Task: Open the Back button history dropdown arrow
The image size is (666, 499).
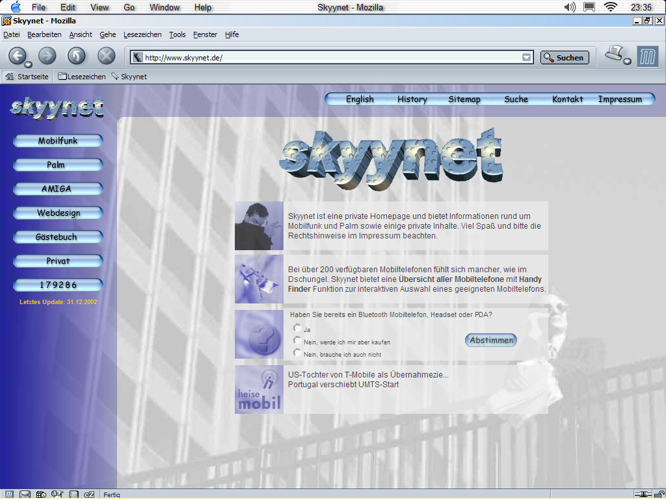Action: [29, 64]
